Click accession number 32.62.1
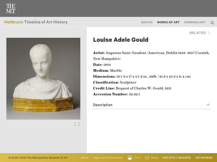This screenshot has height=162, width=217. tap(134, 94)
